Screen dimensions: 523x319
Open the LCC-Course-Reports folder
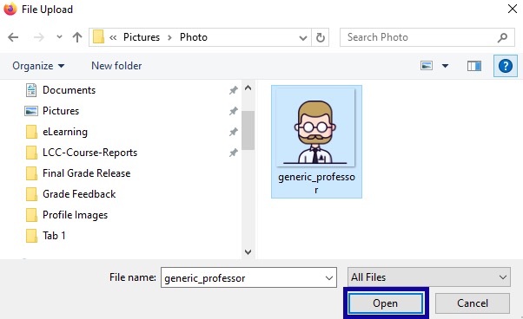pos(89,153)
